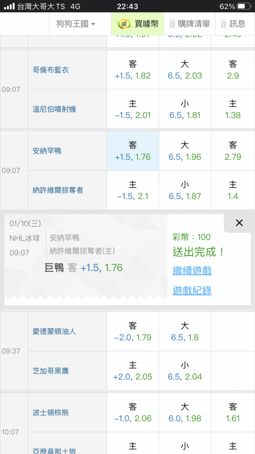Close the bet confirmation popup
This screenshot has height=454, width=255.
[x=239, y=222]
